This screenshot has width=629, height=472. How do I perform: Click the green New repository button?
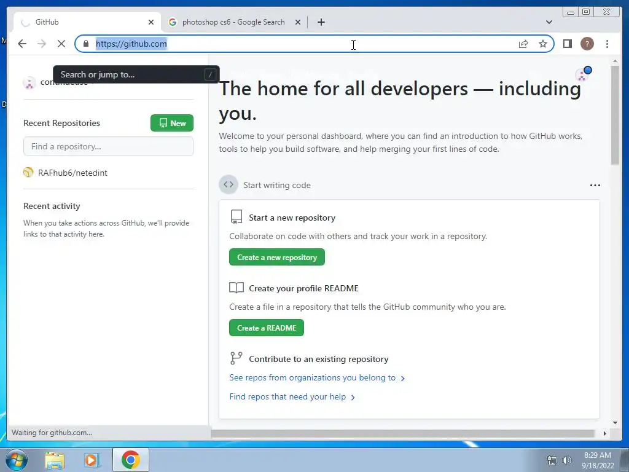tap(172, 123)
